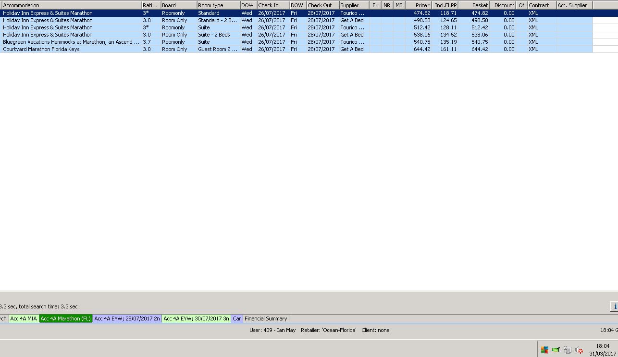Open the Acc 4A EYW; 28/07/2017 2n tab

coord(127,319)
